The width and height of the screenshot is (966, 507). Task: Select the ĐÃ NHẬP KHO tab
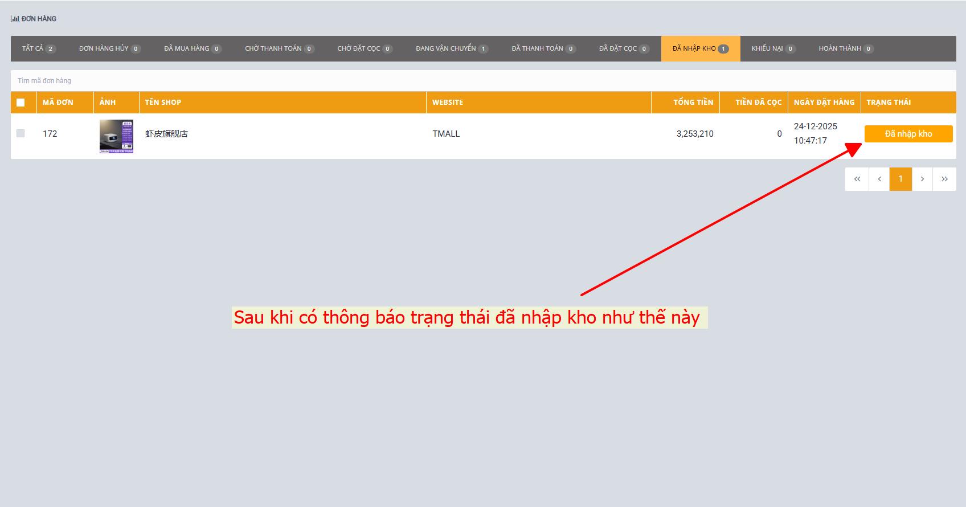point(700,48)
